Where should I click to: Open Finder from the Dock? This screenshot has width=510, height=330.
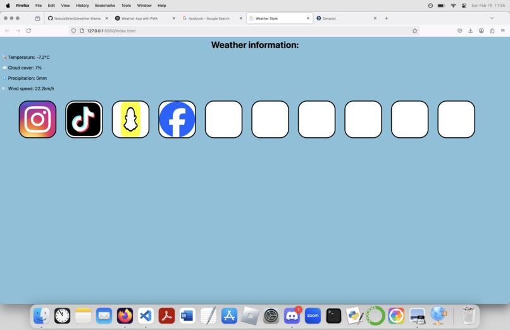(x=41, y=315)
